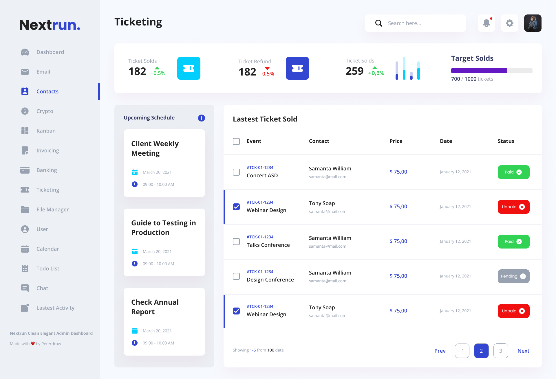Check the Concert ASD row checkbox
This screenshot has height=379, width=556.
tap(236, 172)
